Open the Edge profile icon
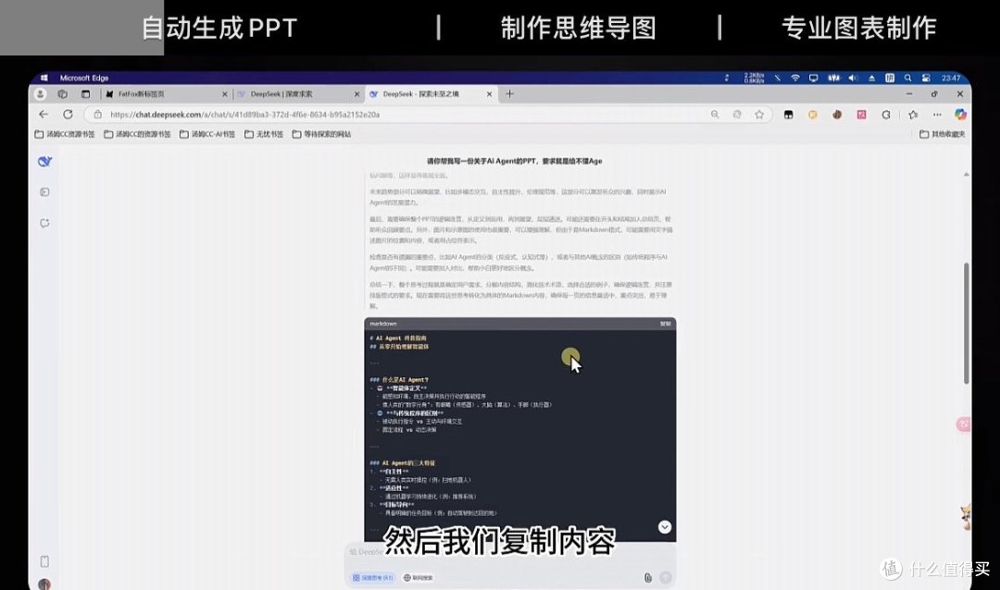 click(40, 94)
